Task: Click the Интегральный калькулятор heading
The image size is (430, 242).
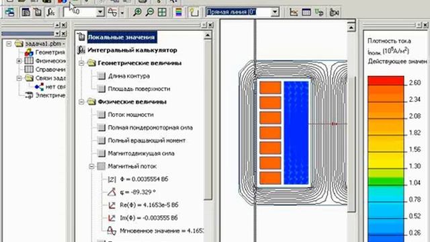Action: click(132, 50)
